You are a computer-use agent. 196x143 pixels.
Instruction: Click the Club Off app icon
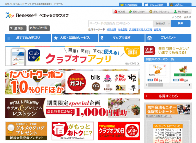[34, 55]
